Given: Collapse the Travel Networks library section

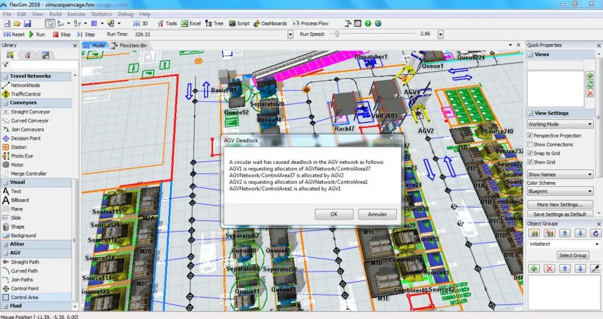Looking at the screenshot, I should coord(5,76).
